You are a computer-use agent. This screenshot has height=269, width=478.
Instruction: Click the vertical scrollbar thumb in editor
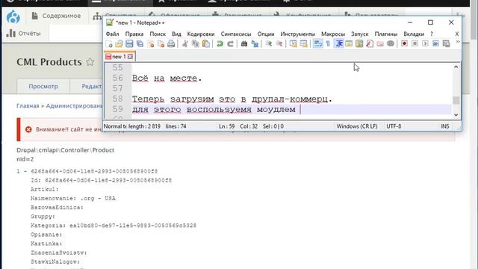pyautogui.click(x=456, y=100)
